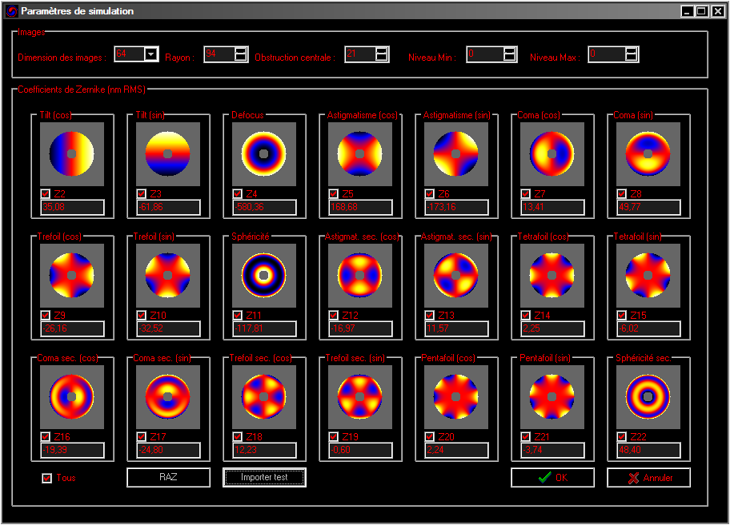This screenshot has width=730, height=525.
Task: Toggle the Z17 checkbox
Action: [142, 436]
